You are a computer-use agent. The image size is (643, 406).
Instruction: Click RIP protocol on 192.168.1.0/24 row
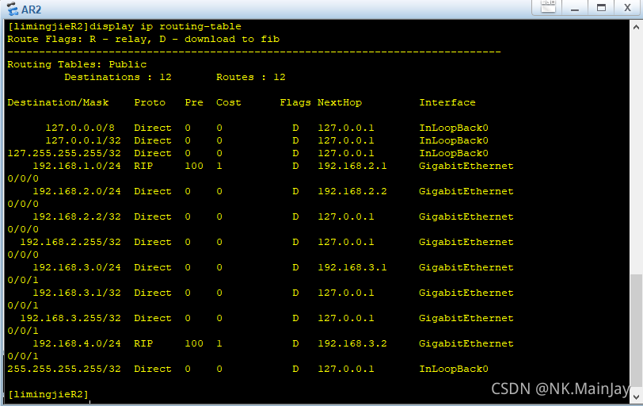coord(143,167)
